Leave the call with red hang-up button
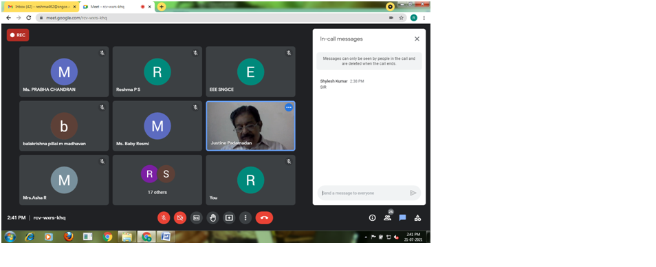This screenshot has width=656, height=267. 264,217
